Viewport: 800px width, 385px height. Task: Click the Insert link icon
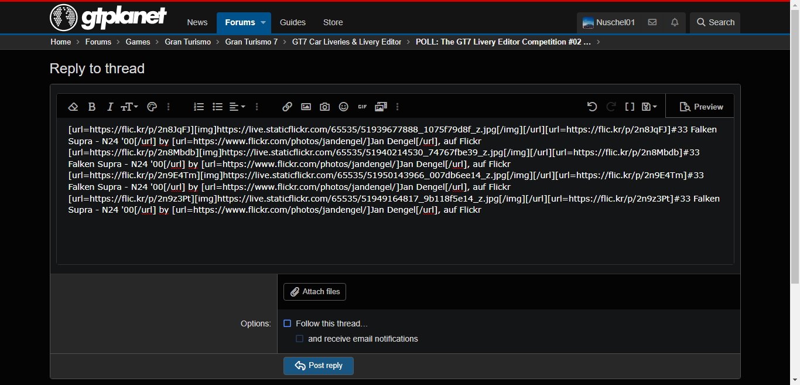[x=287, y=107]
